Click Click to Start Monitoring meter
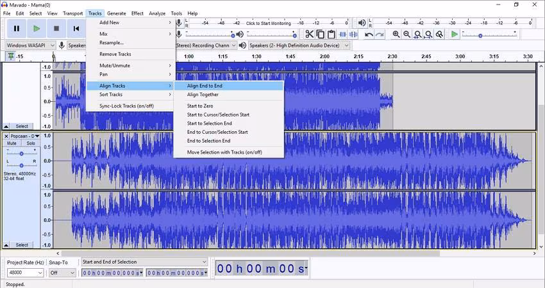The height and width of the screenshot is (288, 545). tap(268, 23)
